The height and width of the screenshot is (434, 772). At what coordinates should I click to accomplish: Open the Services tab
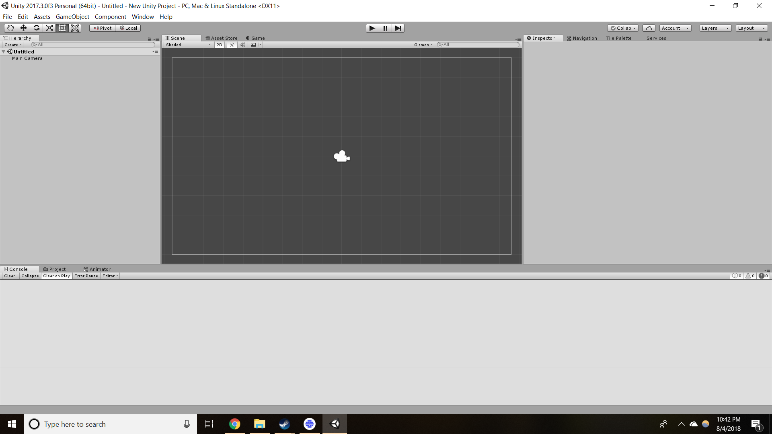coord(656,38)
